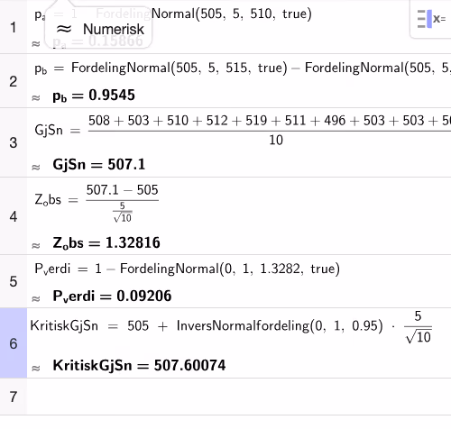Toggle the ≈ marker beside Pverdi = 0.09206
The image size is (451, 429).
pos(36,298)
